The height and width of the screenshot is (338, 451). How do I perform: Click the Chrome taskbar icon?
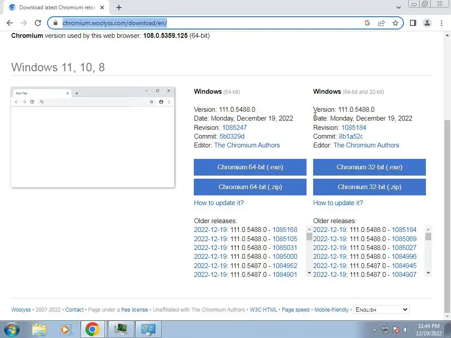point(92,329)
